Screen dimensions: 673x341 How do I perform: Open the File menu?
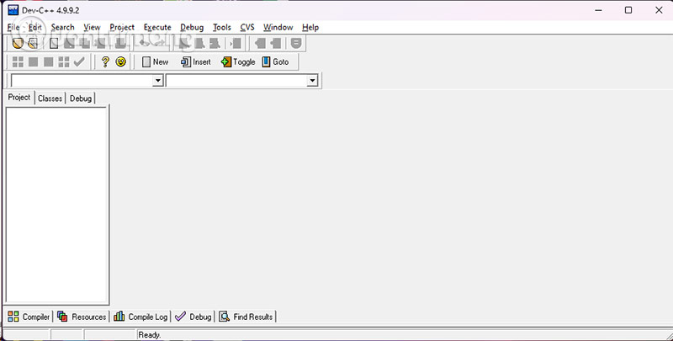(x=13, y=28)
